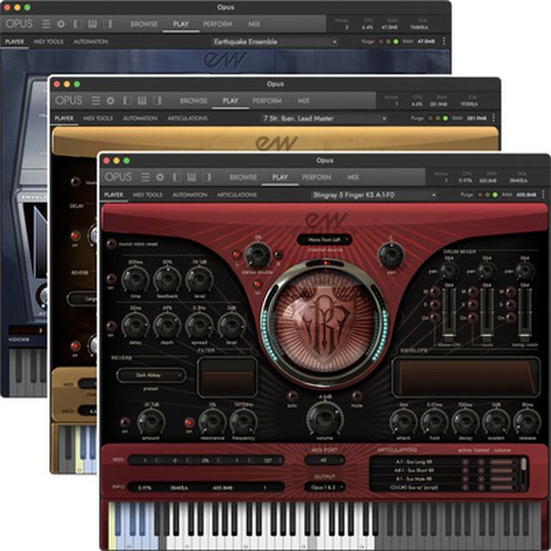Open gear settings in 7 Str. Iban. window
The image size is (551, 551).
(x=110, y=101)
